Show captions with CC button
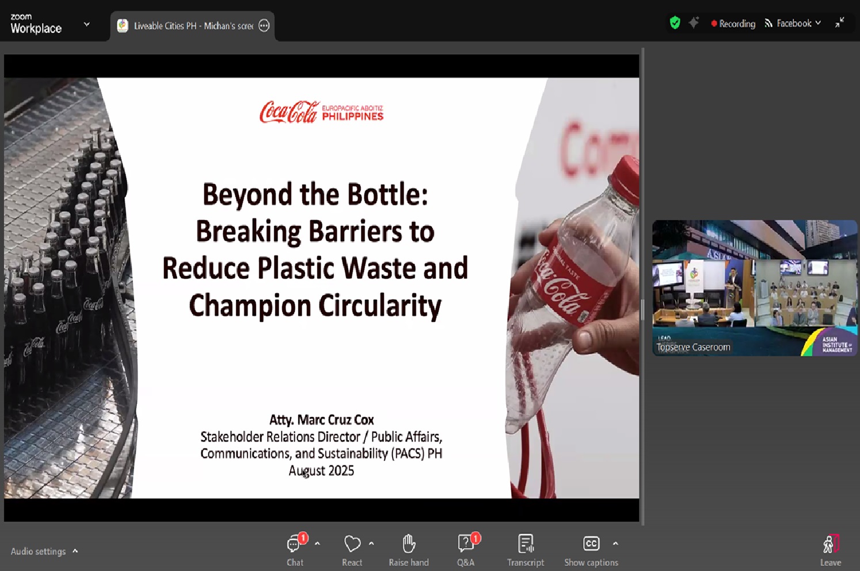 [x=591, y=550]
